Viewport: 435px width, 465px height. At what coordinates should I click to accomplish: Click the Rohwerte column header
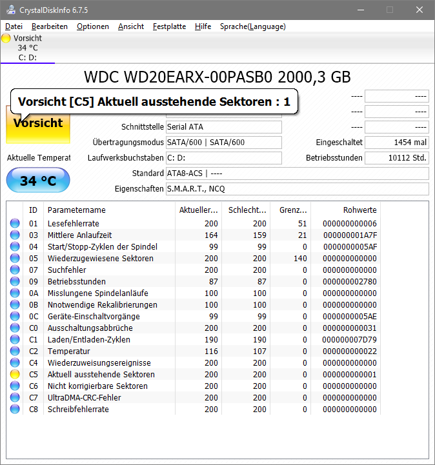[346, 210]
